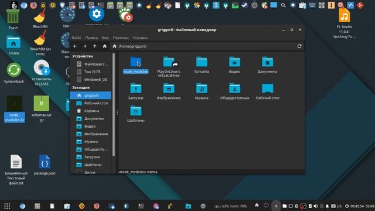The width and height of the screenshot is (375, 211).
Task: Select the Видео folder in main pane
Action: tap(234, 65)
